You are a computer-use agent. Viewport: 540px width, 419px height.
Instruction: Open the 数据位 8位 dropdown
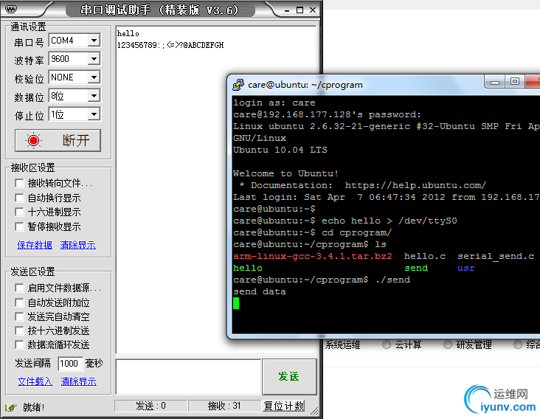pos(94,96)
